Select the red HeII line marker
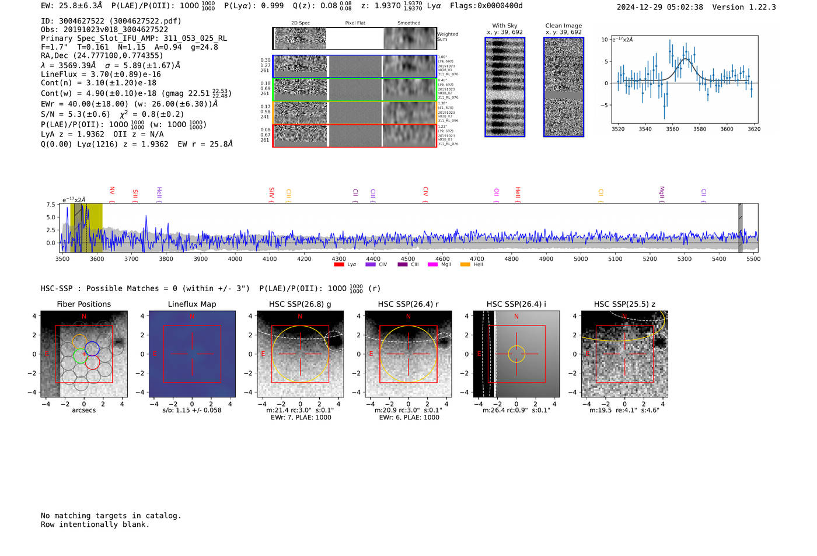Image resolution: width=817 pixels, height=556 pixels. (518, 195)
